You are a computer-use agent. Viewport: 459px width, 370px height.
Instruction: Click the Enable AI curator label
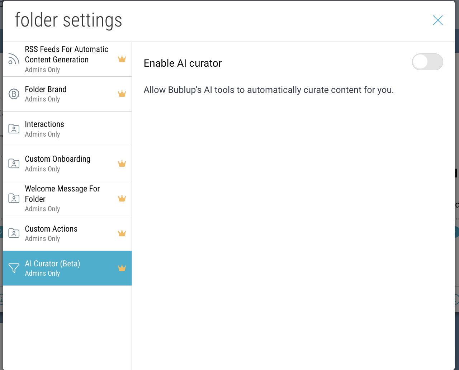pos(183,63)
